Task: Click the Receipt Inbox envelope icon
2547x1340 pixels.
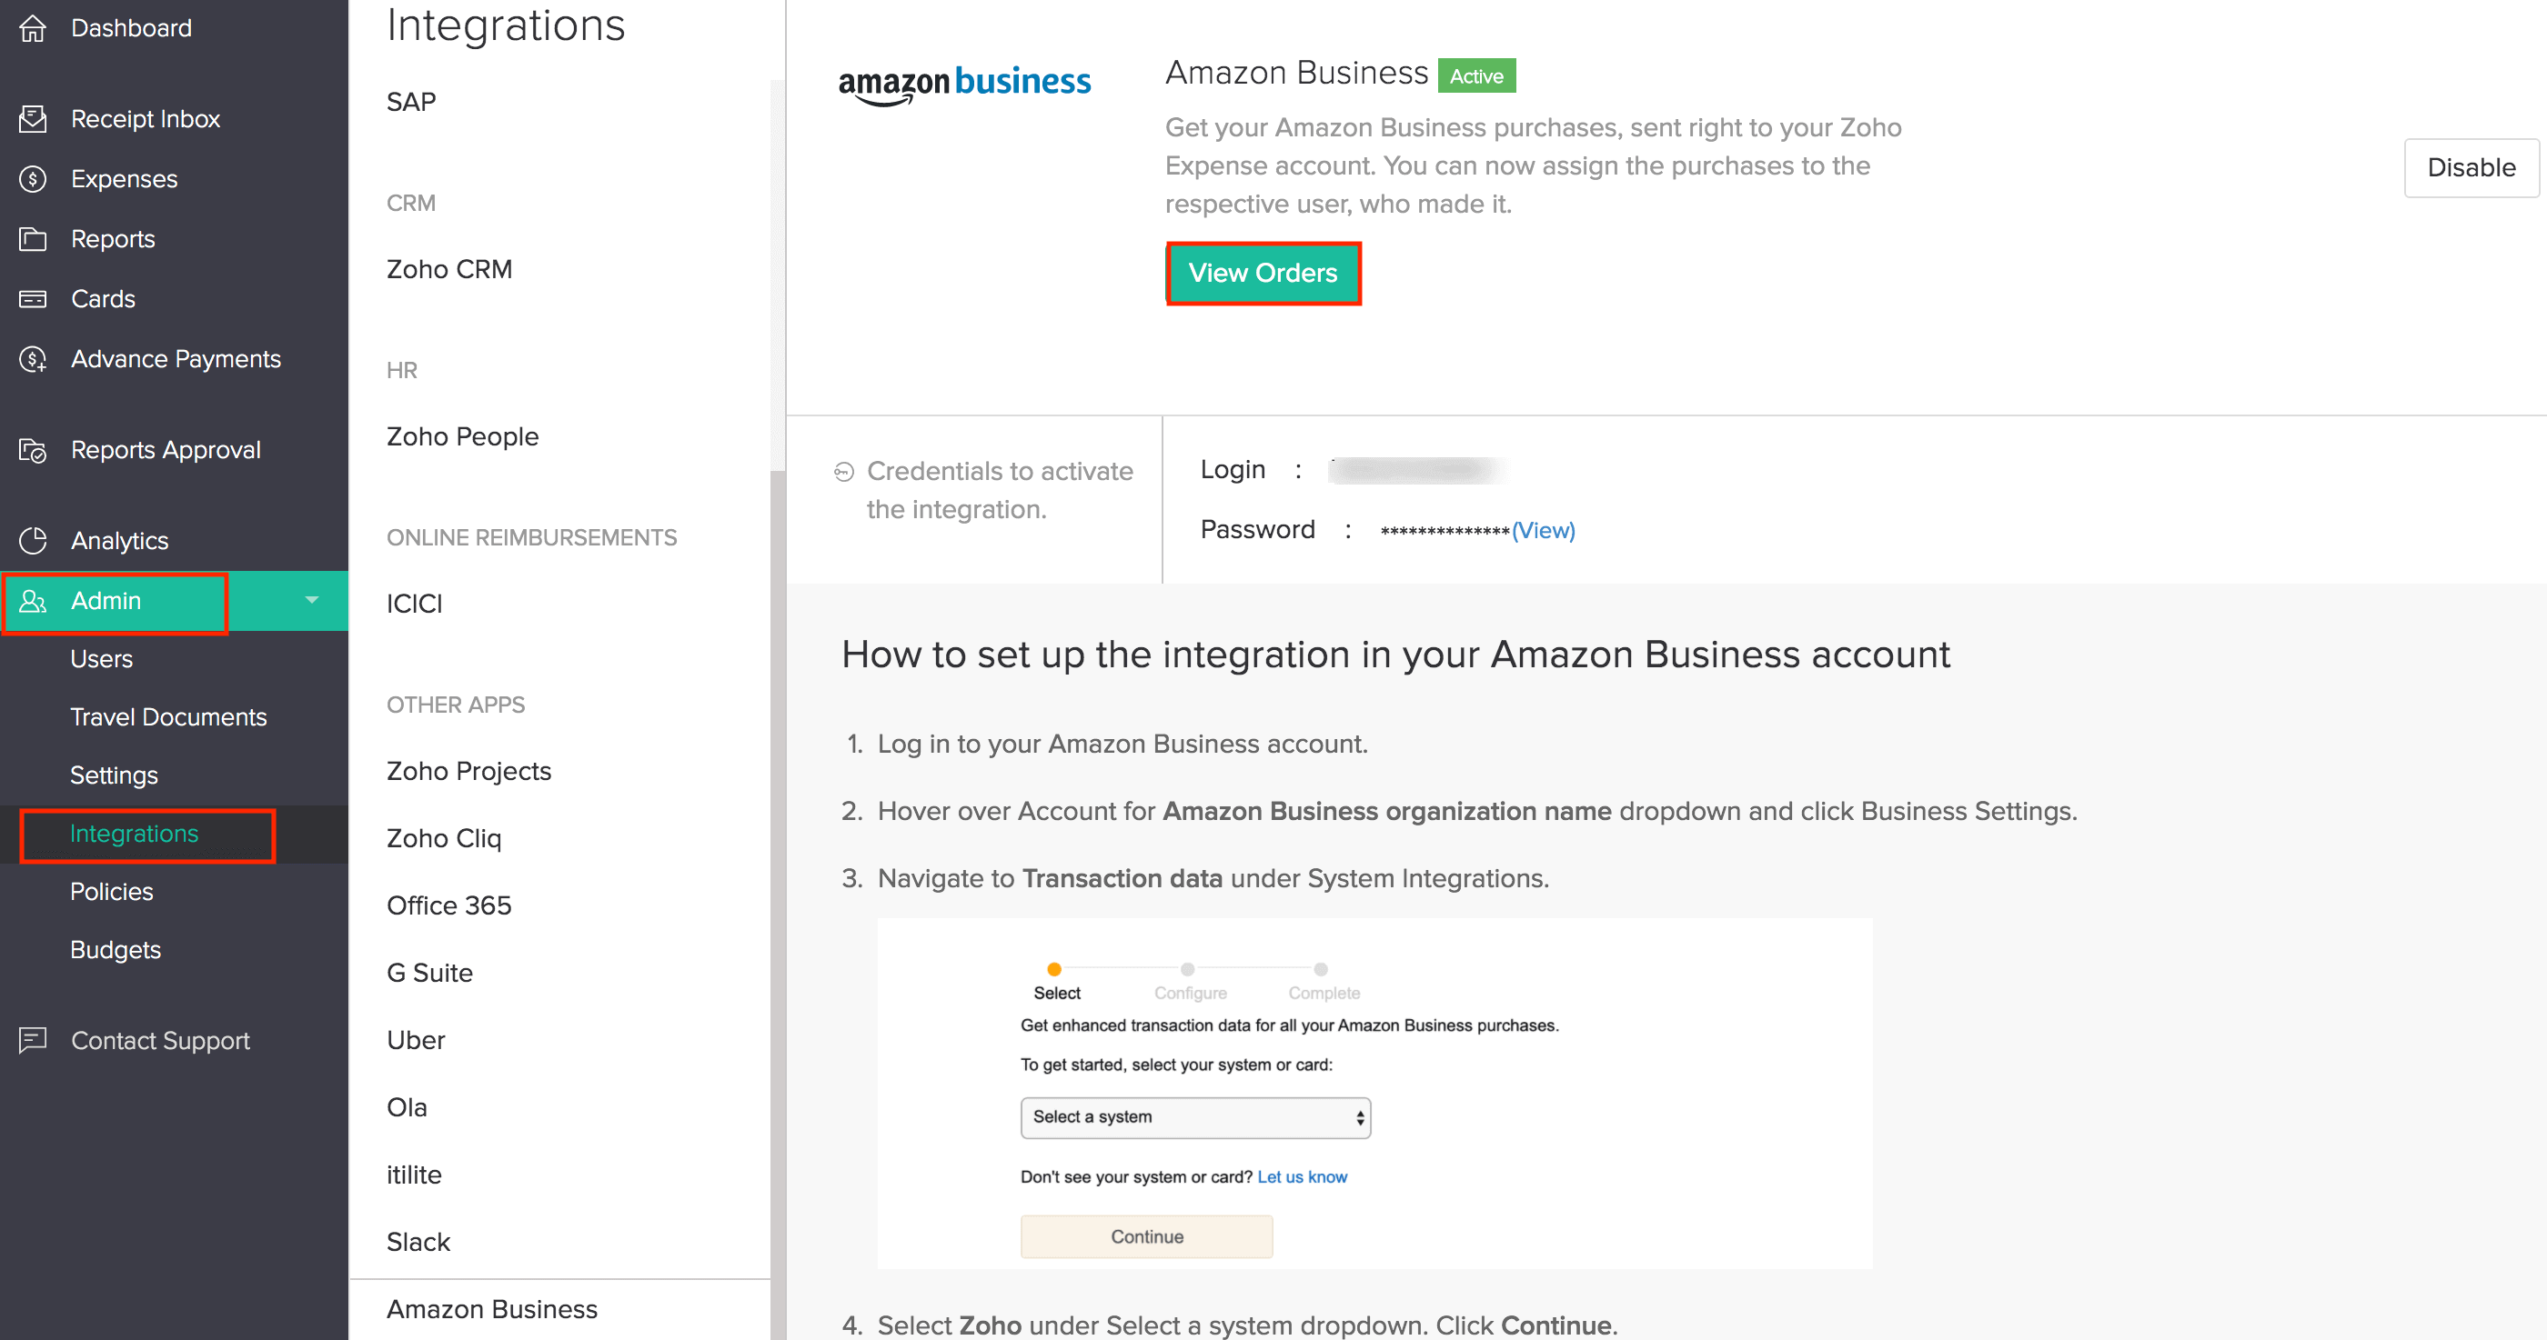Action: click(x=33, y=118)
